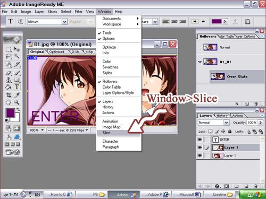
Task: Select the Hand tool
Action: tap(9, 102)
